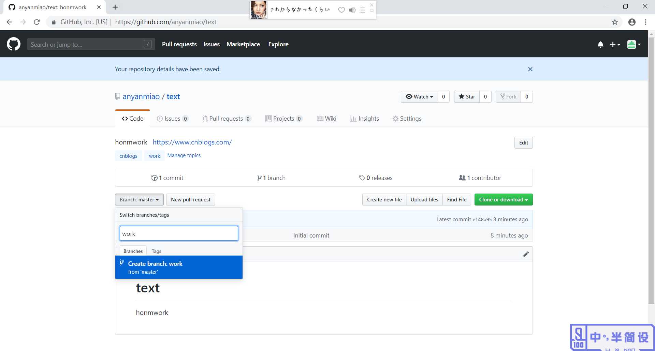The width and height of the screenshot is (655, 351).
Task: Open the notifications bell
Action: click(600, 45)
